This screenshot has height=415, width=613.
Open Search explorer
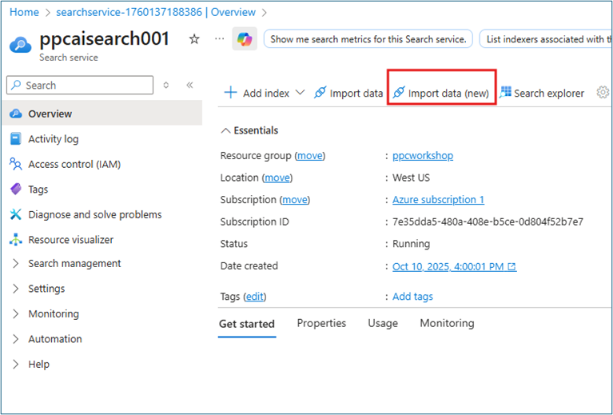click(542, 93)
